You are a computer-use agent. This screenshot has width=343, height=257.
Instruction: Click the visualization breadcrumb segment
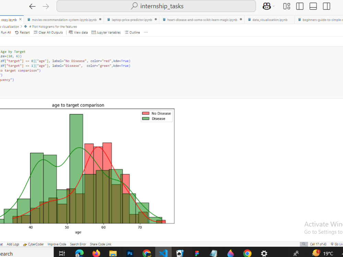pyautogui.click(x=10, y=26)
